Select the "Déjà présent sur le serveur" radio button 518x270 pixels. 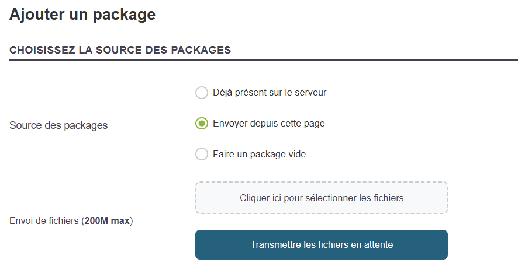(x=202, y=93)
